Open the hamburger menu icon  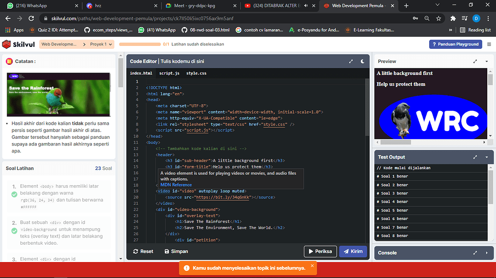[x=489, y=44]
